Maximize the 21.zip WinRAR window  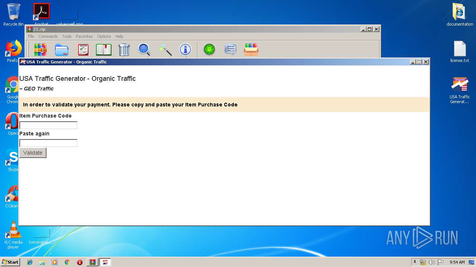pos(370,29)
